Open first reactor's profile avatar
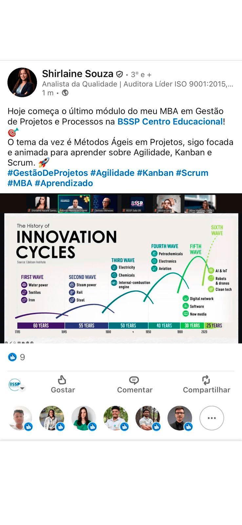Viewport: 242px width, 525px height. (20, 418)
